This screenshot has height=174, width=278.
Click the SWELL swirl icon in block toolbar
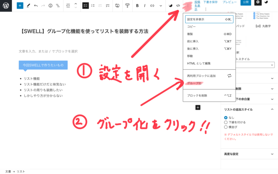coord(170,6)
